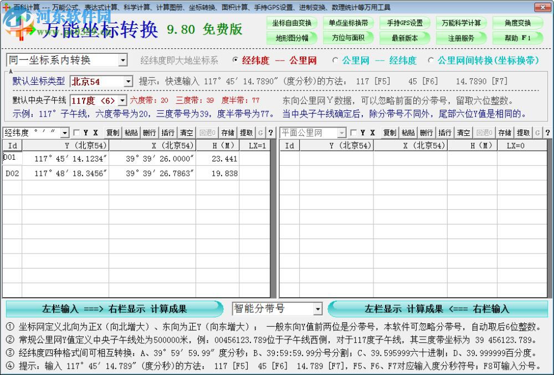
Task: Open the 智能分带号 dropdown at bottom
Action: point(319,308)
